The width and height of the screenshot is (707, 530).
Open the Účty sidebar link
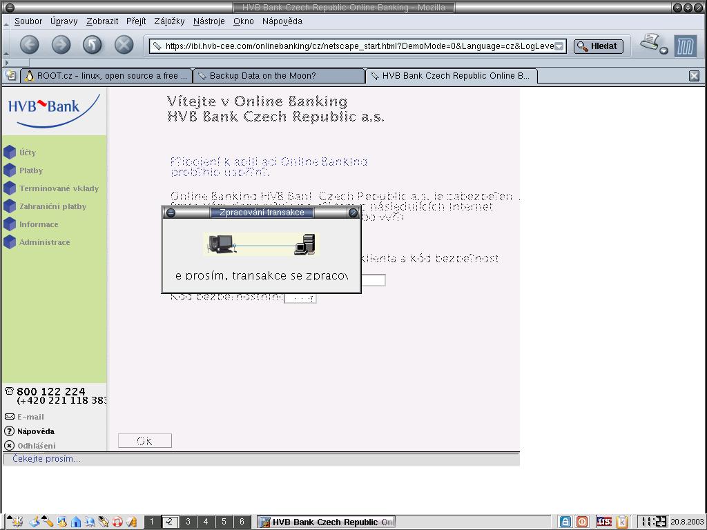point(28,153)
